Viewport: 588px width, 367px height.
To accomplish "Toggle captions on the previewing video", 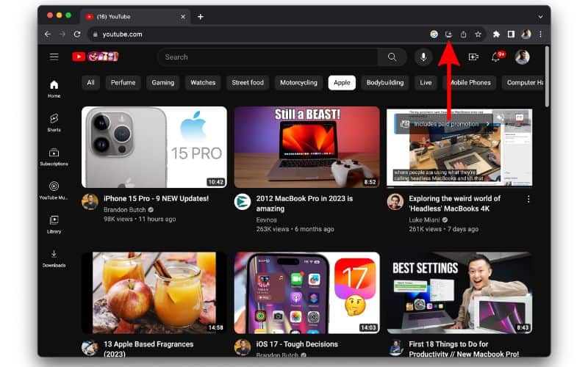I will [x=519, y=117].
